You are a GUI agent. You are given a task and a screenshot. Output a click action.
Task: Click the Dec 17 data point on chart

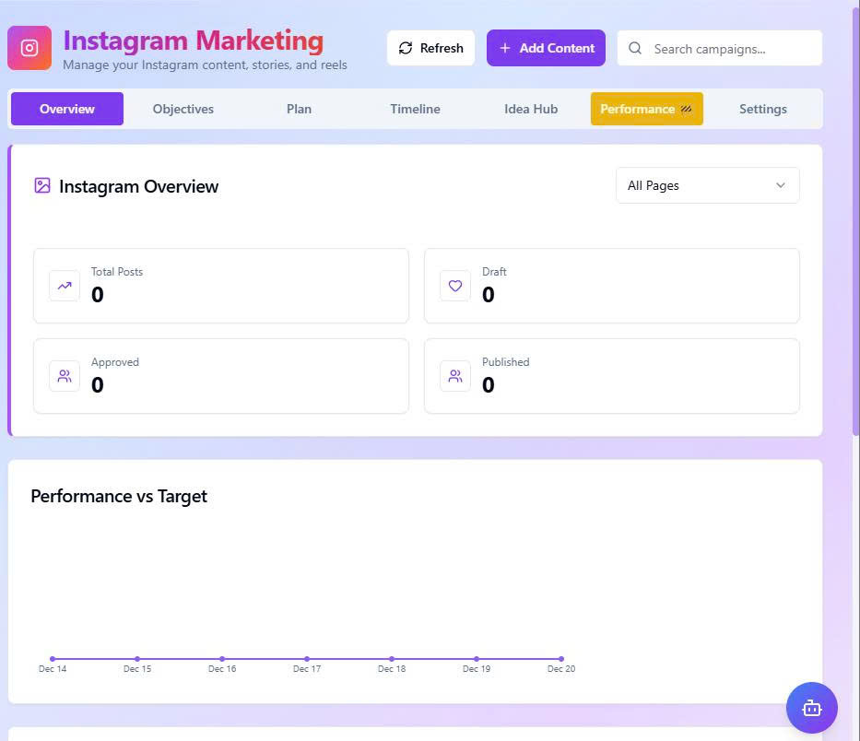307,659
